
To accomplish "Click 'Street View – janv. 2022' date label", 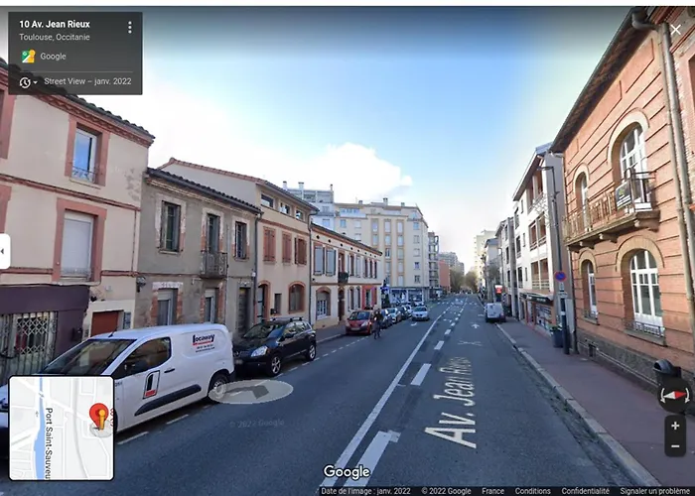I will tap(87, 81).
